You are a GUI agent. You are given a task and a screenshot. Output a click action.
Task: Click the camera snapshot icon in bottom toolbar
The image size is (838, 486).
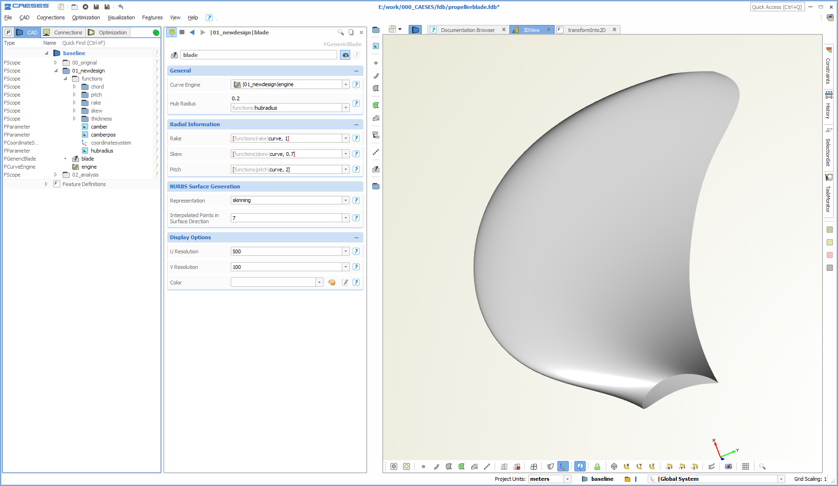click(x=728, y=466)
